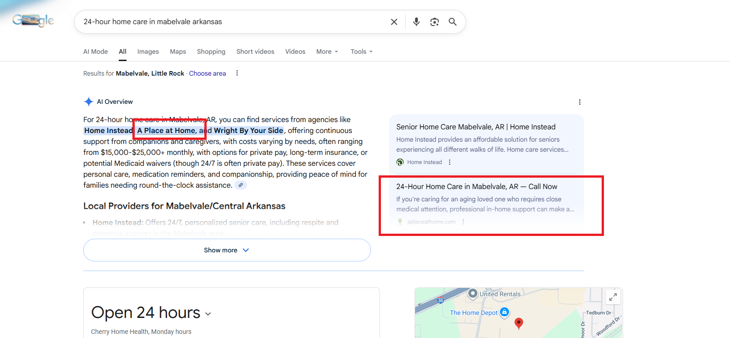730x338 pixels.
Task: Expand the More search categories dropdown
Action: click(327, 51)
